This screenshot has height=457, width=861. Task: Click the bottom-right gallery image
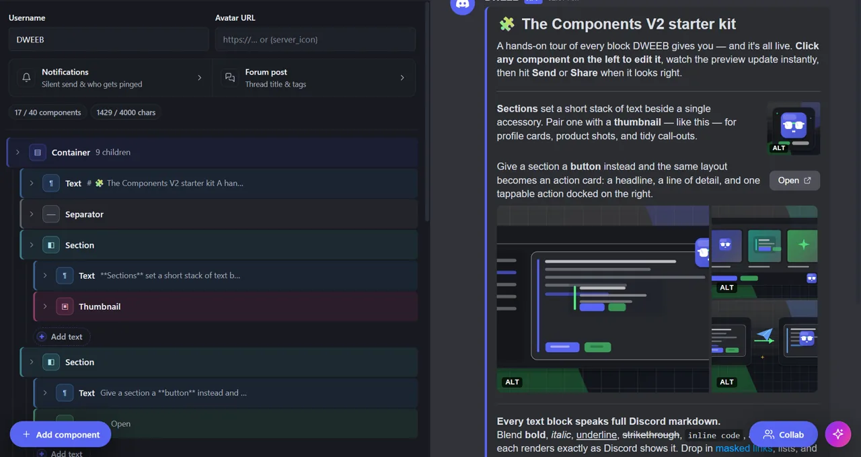click(765, 346)
